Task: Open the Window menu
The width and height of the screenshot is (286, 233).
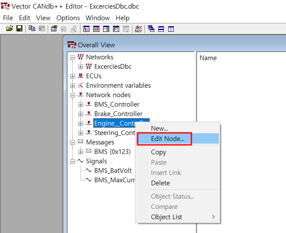Action: pyautogui.click(x=98, y=18)
